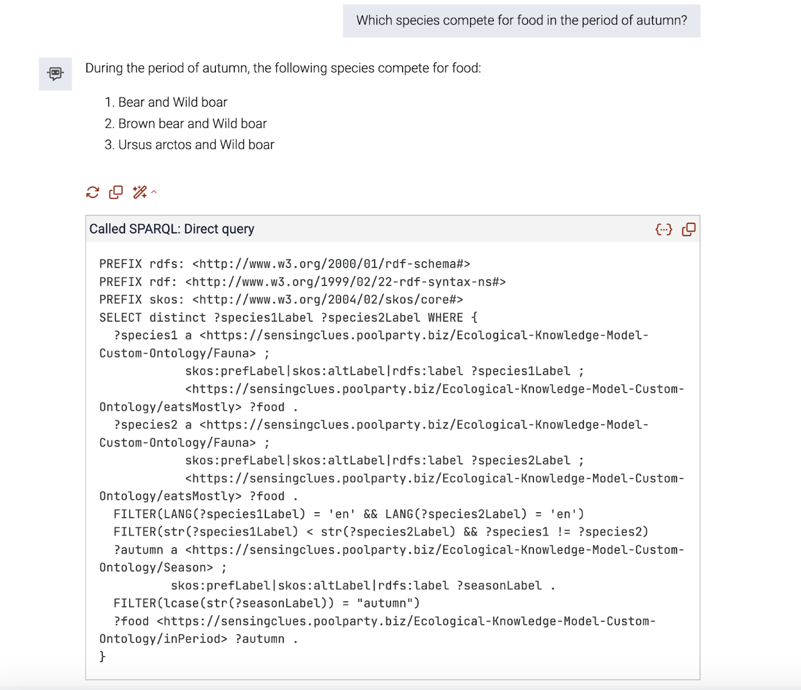This screenshot has height=690, width=801.
Task: Click the FILTER(lcase(str(?seasonLabel)) line
Action: point(267,603)
